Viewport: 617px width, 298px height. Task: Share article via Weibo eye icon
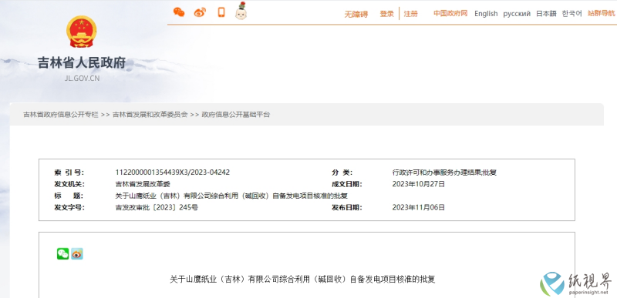click(77, 254)
